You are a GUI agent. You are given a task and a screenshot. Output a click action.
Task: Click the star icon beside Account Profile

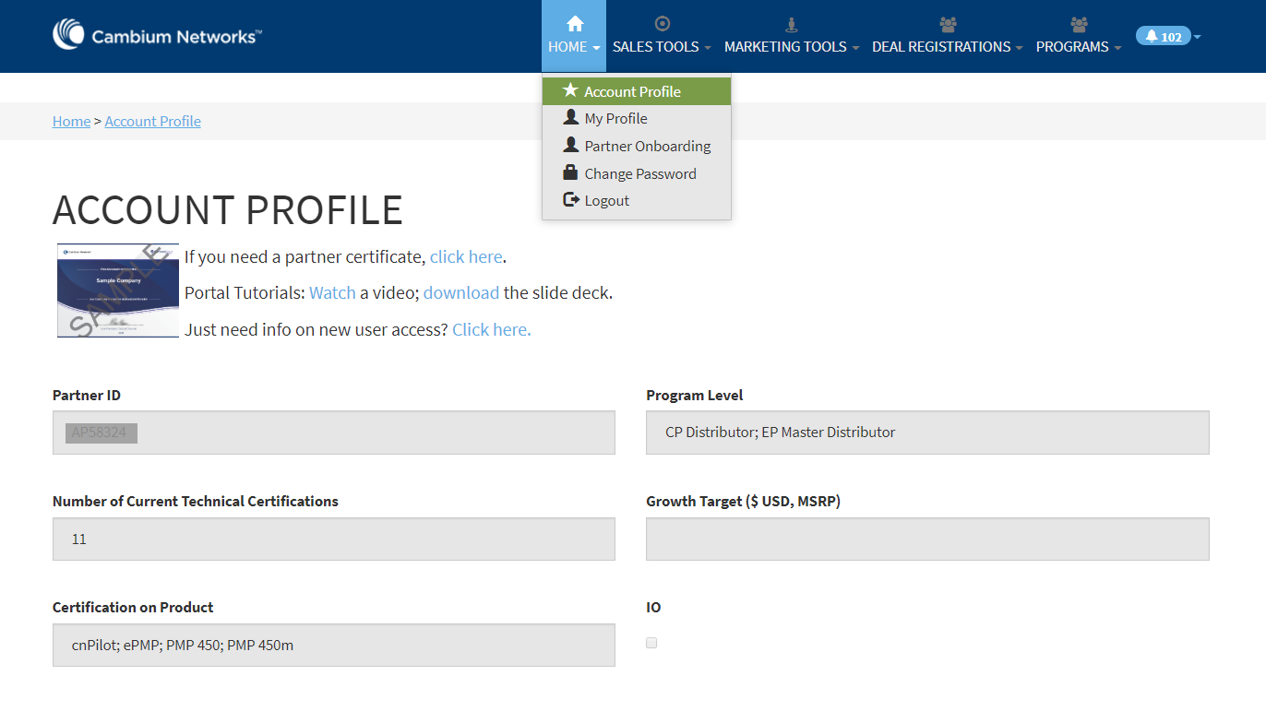(x=570, y=90)
